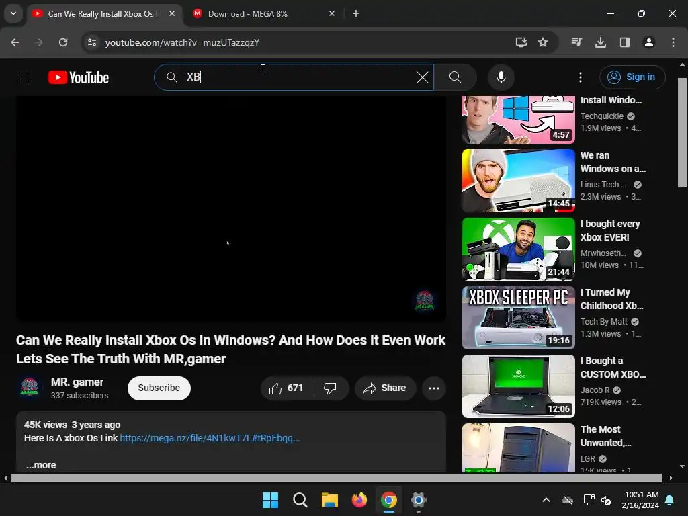Open Windows taskbar search
This screenshot has height=516, width=688.
tap(300, 500)
